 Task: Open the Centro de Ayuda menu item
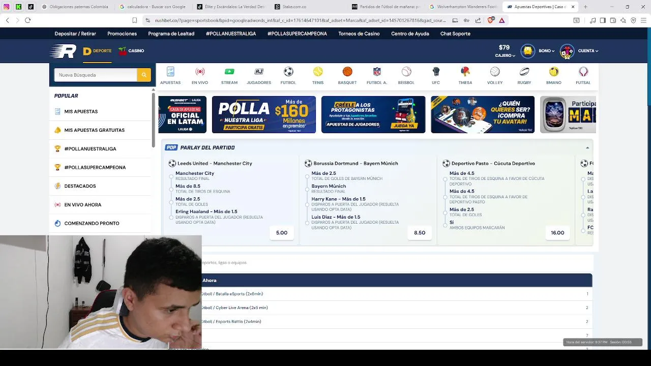(410, 34)
